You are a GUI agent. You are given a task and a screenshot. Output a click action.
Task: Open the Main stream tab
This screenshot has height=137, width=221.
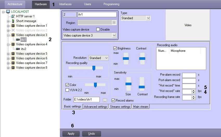pos(141,107)
